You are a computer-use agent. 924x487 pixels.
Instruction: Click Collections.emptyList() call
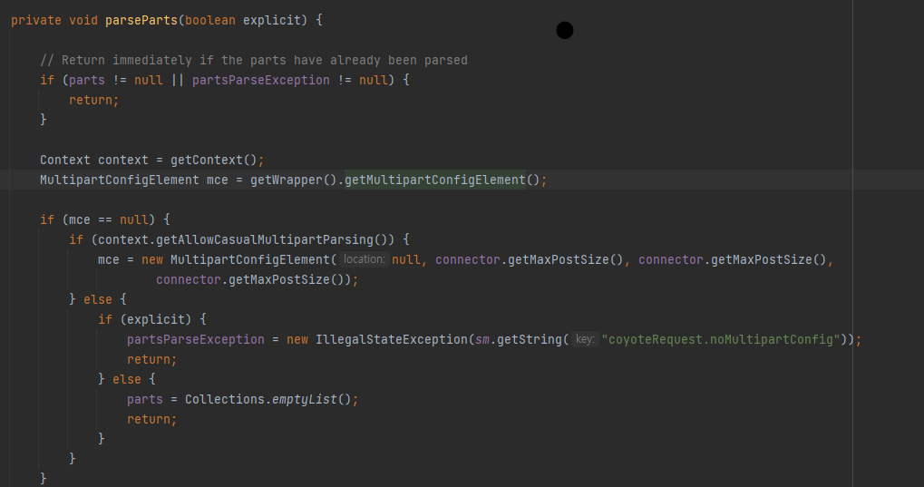click(268, 400)
